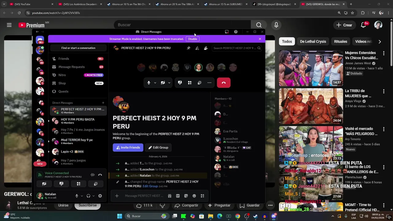Share screen from Voice Connected panel
Viewport: 393px width, 221px height.
click(61, 184)
